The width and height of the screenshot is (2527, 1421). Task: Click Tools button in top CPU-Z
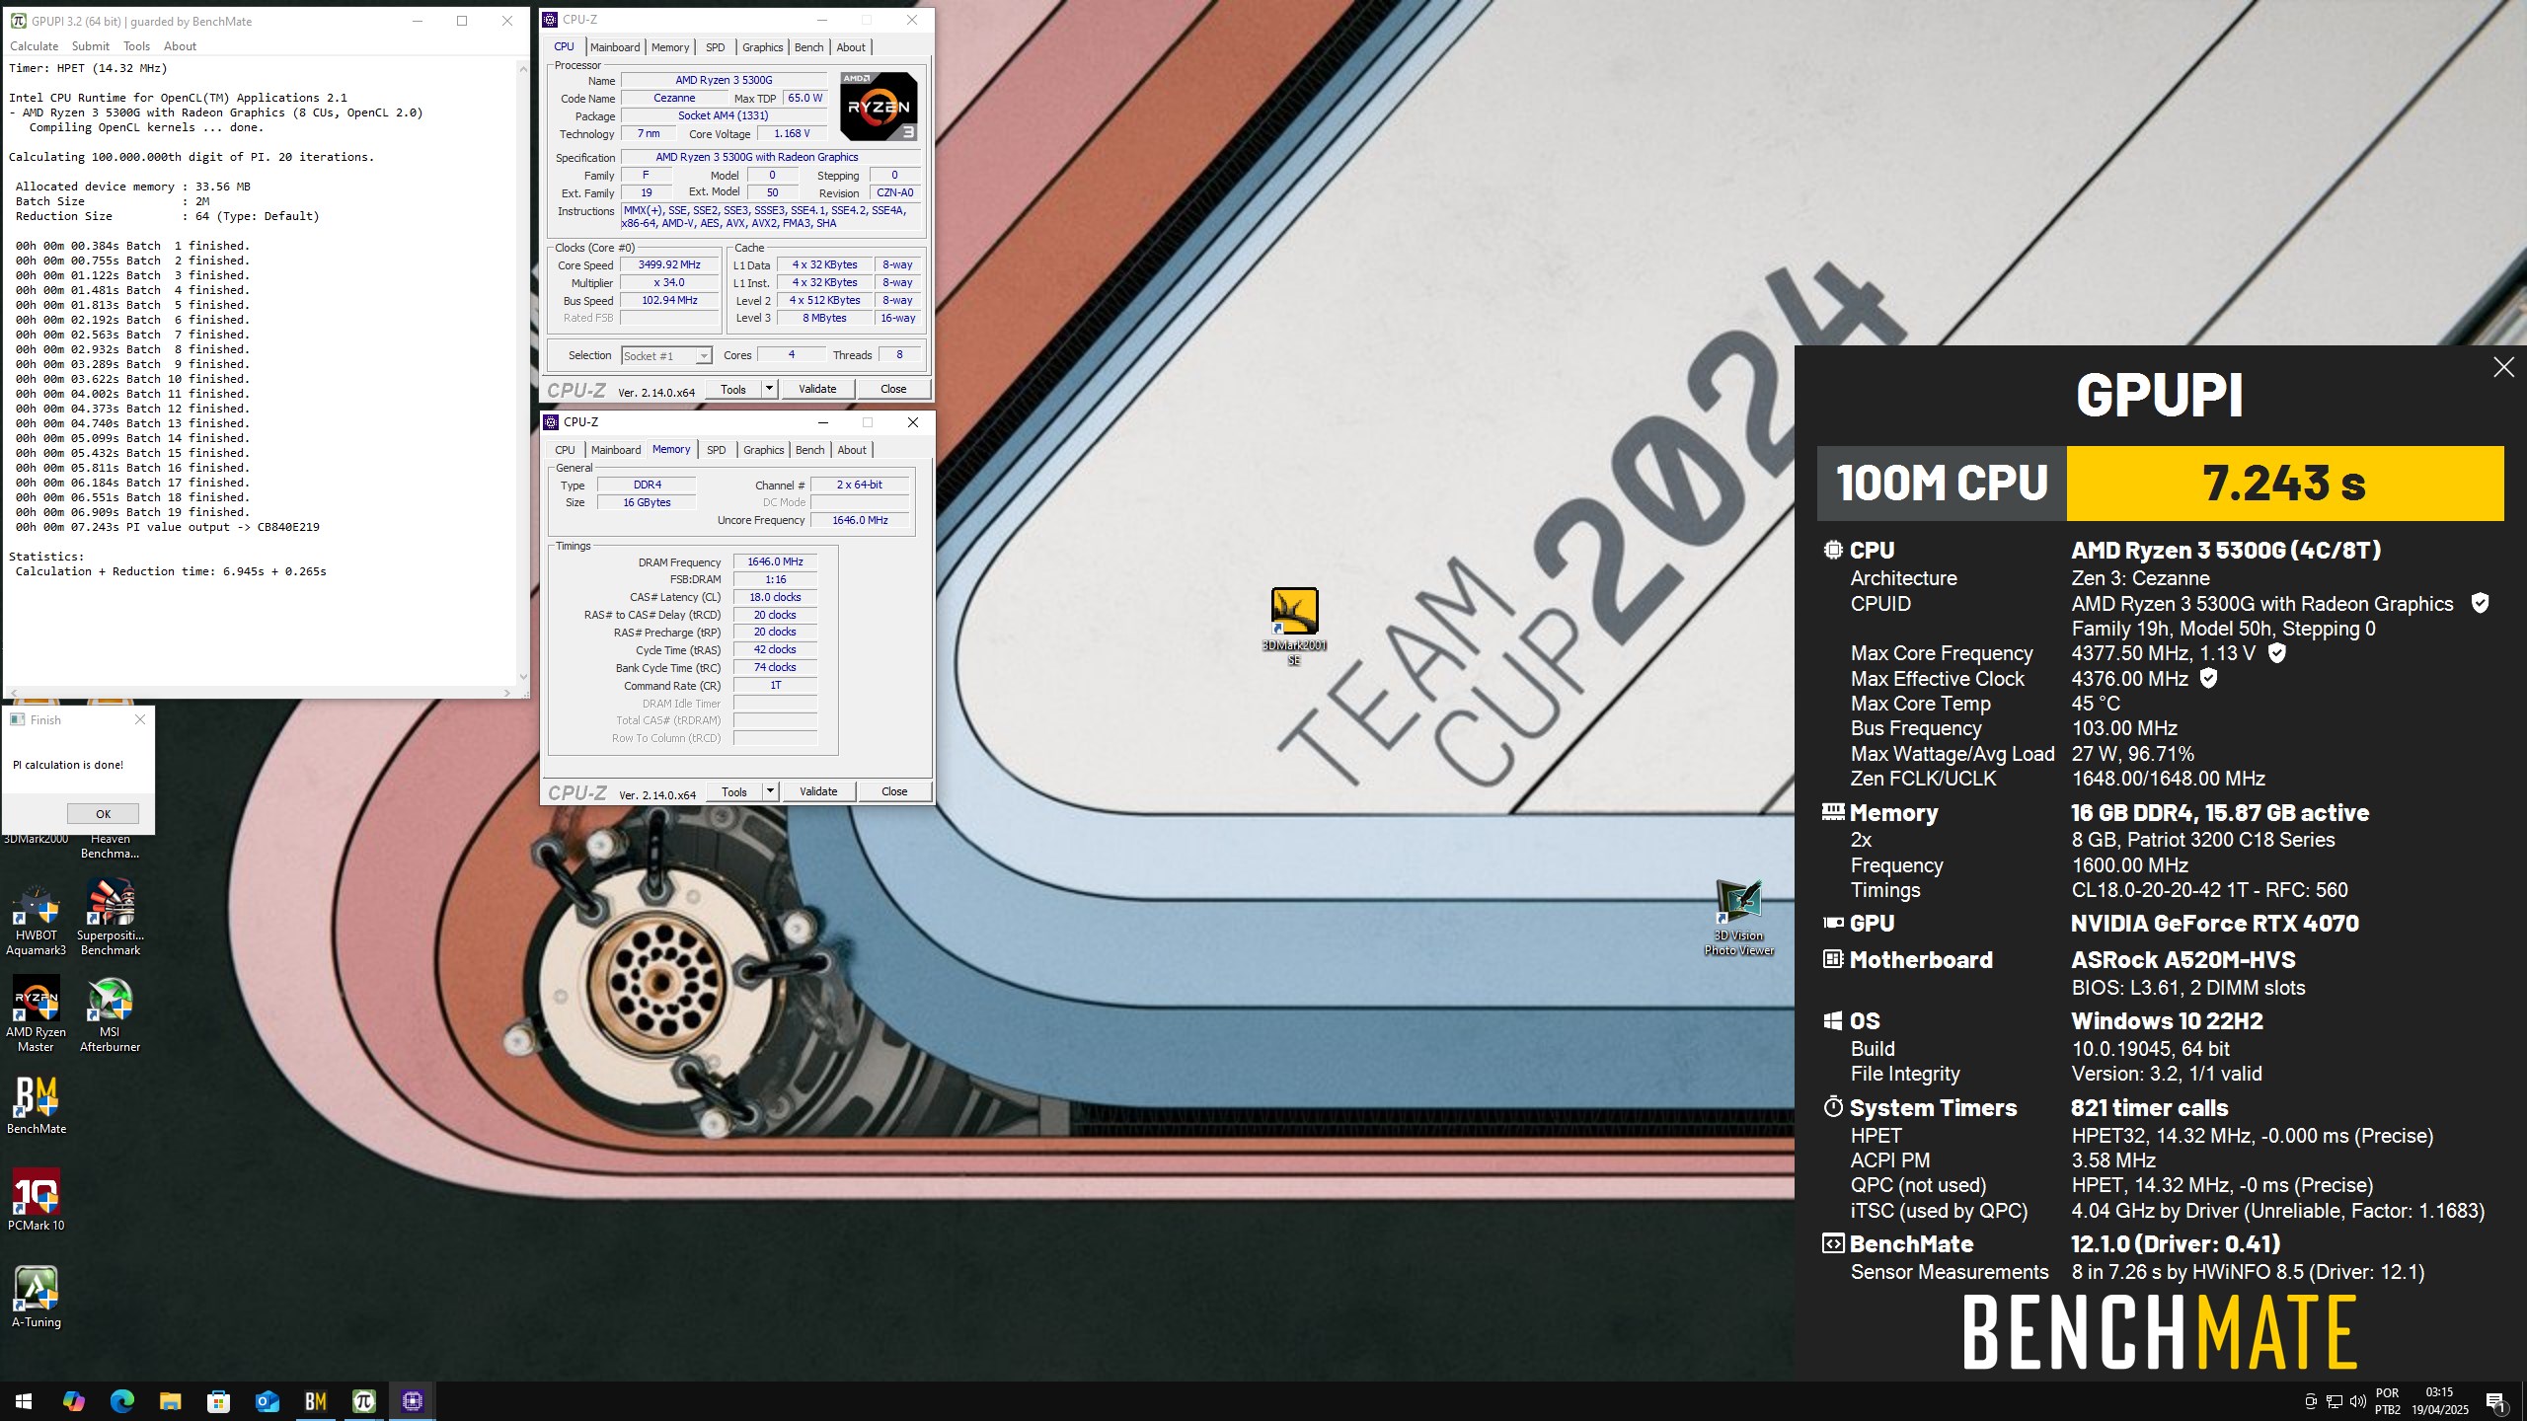tap(733, 389)
